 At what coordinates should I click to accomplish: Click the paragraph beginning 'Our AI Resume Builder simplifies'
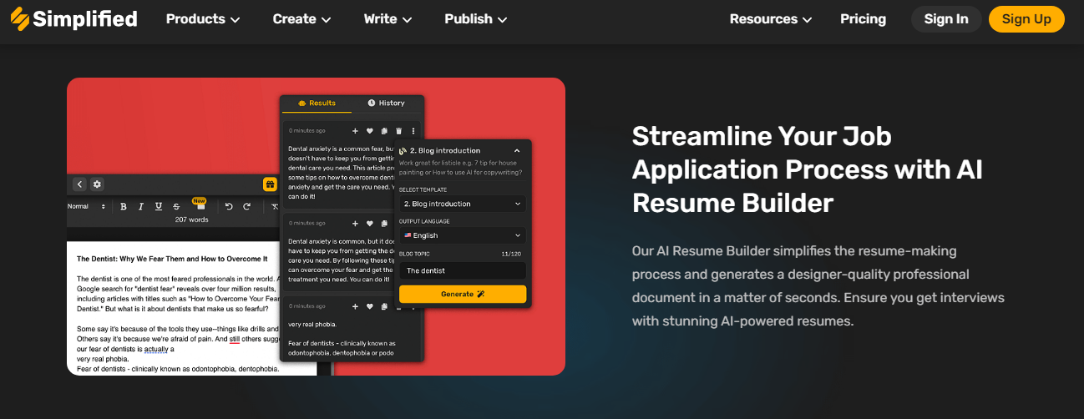818,285
